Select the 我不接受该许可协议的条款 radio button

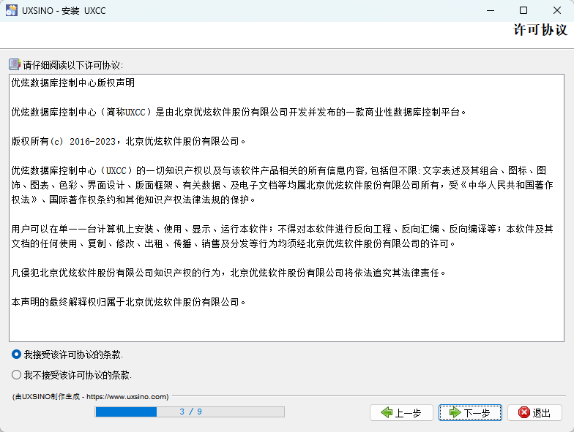17,375
